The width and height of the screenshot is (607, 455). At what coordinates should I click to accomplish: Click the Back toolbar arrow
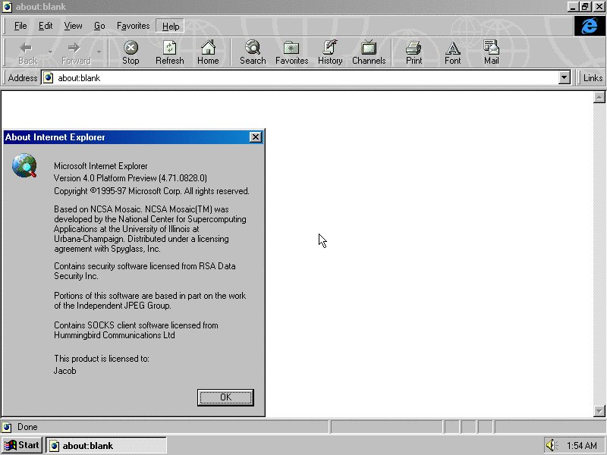(x=27, y=52)
